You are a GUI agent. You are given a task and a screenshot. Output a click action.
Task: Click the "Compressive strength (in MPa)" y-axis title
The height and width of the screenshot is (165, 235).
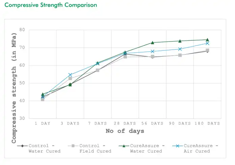14,88
